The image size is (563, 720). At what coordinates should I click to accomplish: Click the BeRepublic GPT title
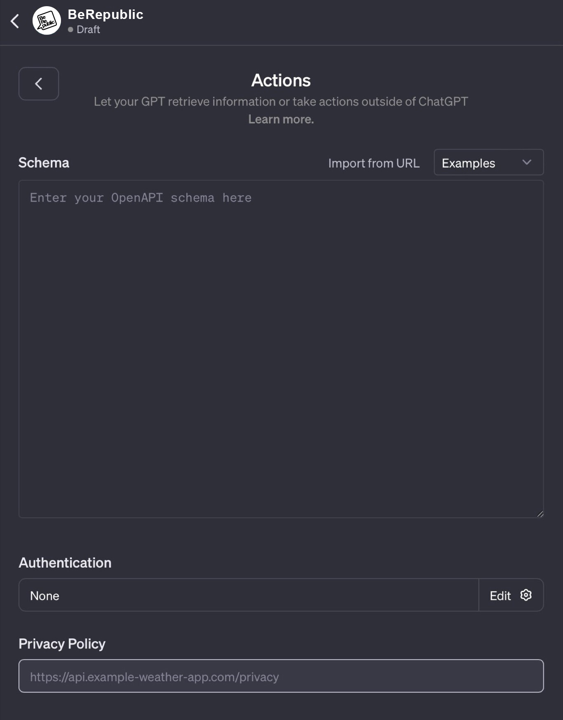(106, 14)
